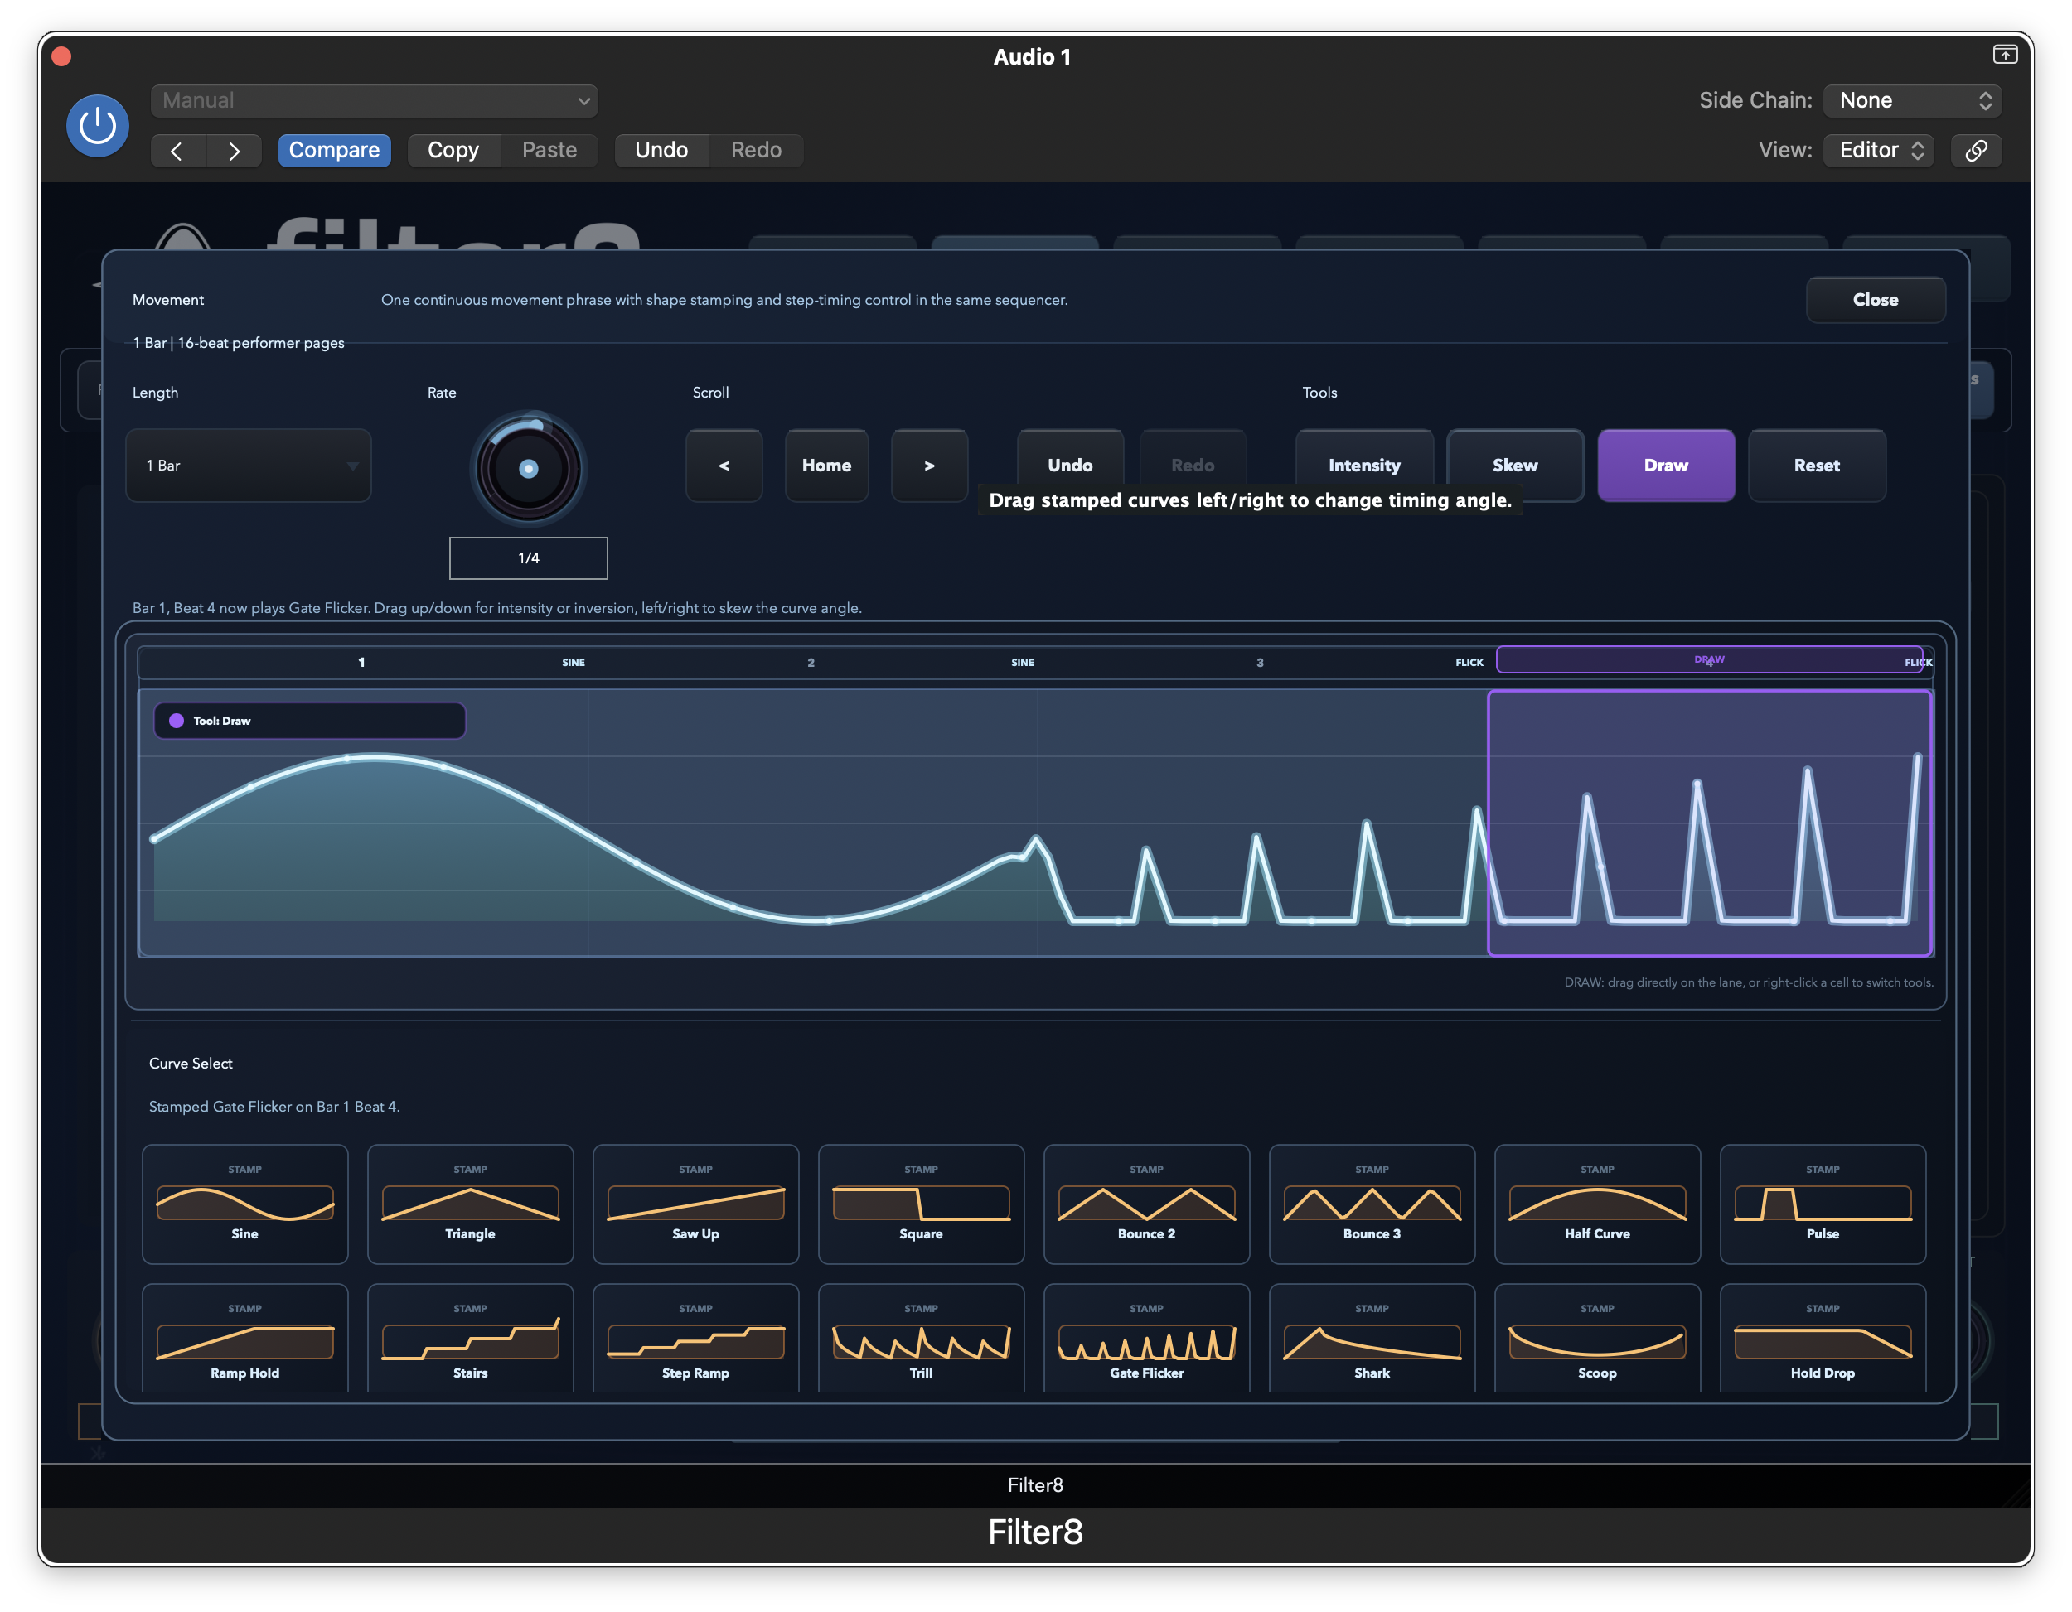Select the Draw tool
This screenshot has height=1612, width=2072.
pos(1666,466)
